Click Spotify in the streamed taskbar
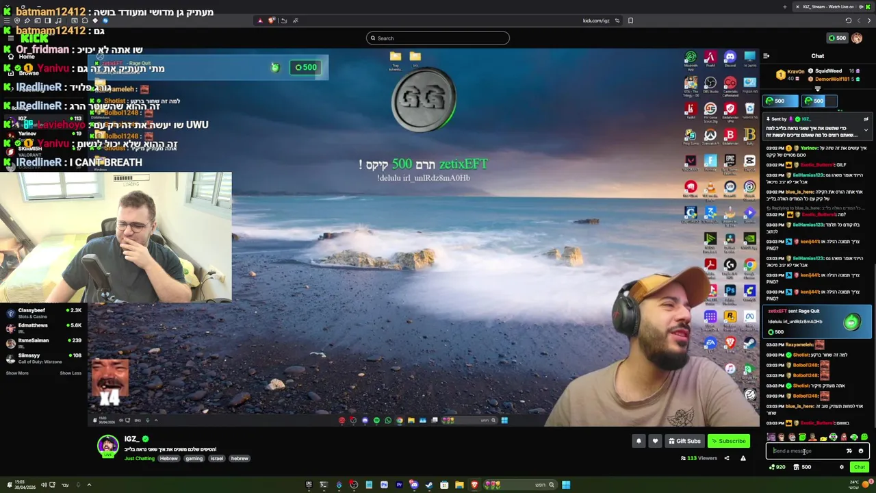Image resolution: width=876 pixels, height=493 pixels. (376, 420)
